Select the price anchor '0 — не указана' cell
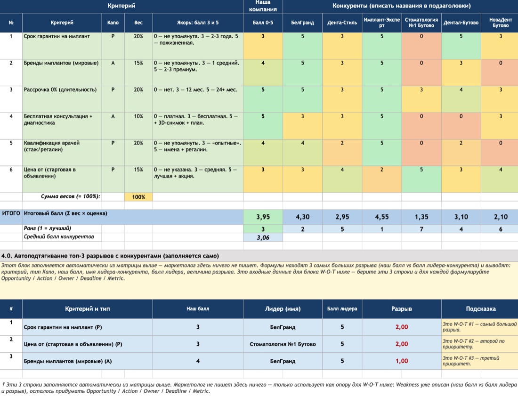Viewport: 518px width, 397px height. click(198, 179)
